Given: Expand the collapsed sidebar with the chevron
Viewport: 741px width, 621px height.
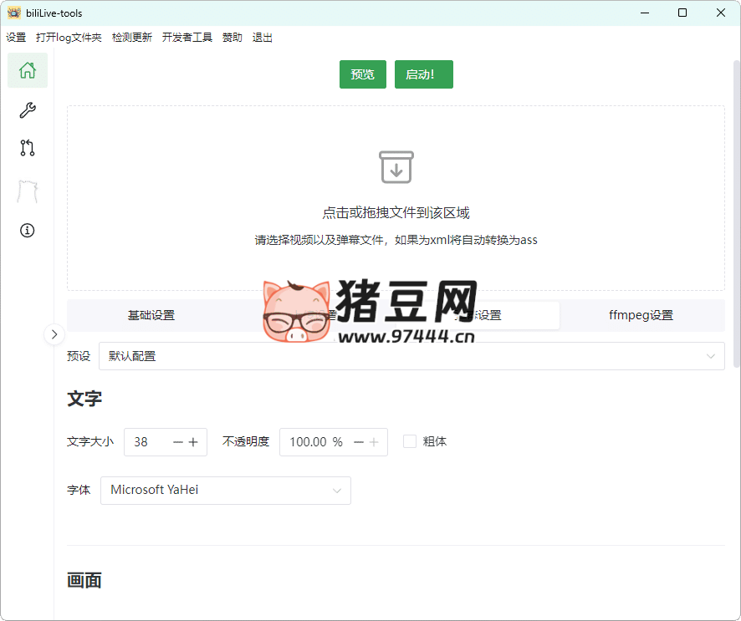Looking at the screenshot, I should pos(54,334).
